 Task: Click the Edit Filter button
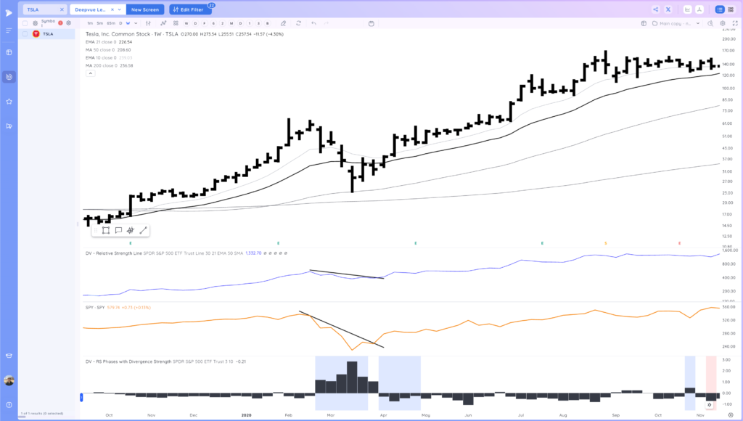[191, 9]
